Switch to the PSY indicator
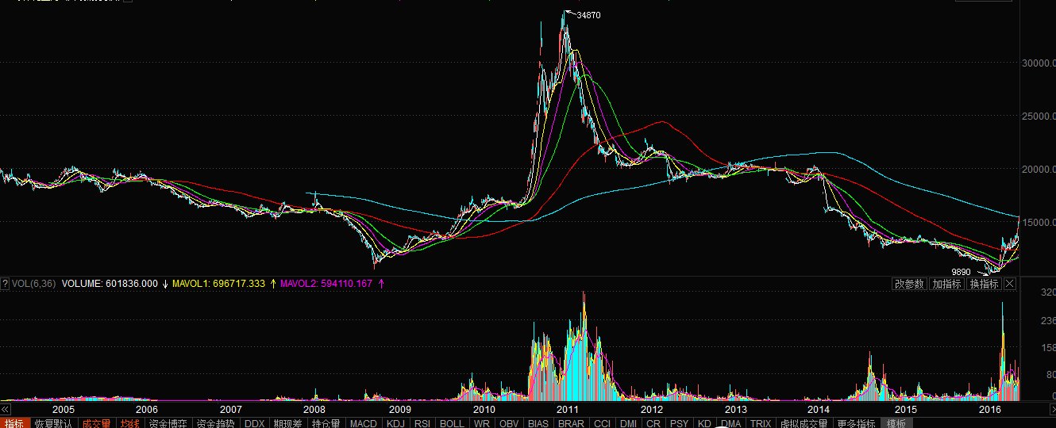Image resolution: width=1056 pixels, height=428 pixels. (x=679, y=423)
